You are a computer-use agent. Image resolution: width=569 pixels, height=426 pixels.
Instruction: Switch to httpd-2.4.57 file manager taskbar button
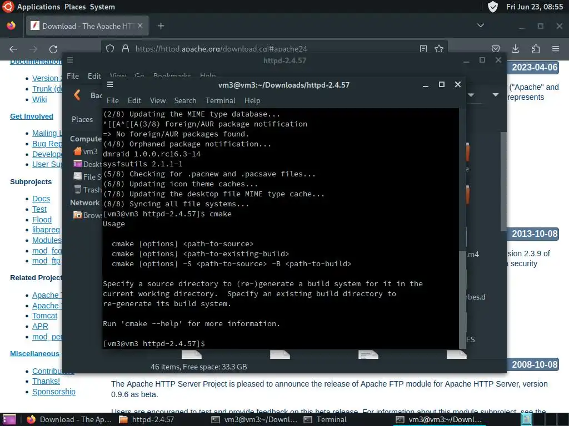pyautogui.click(x=147, y=419)
